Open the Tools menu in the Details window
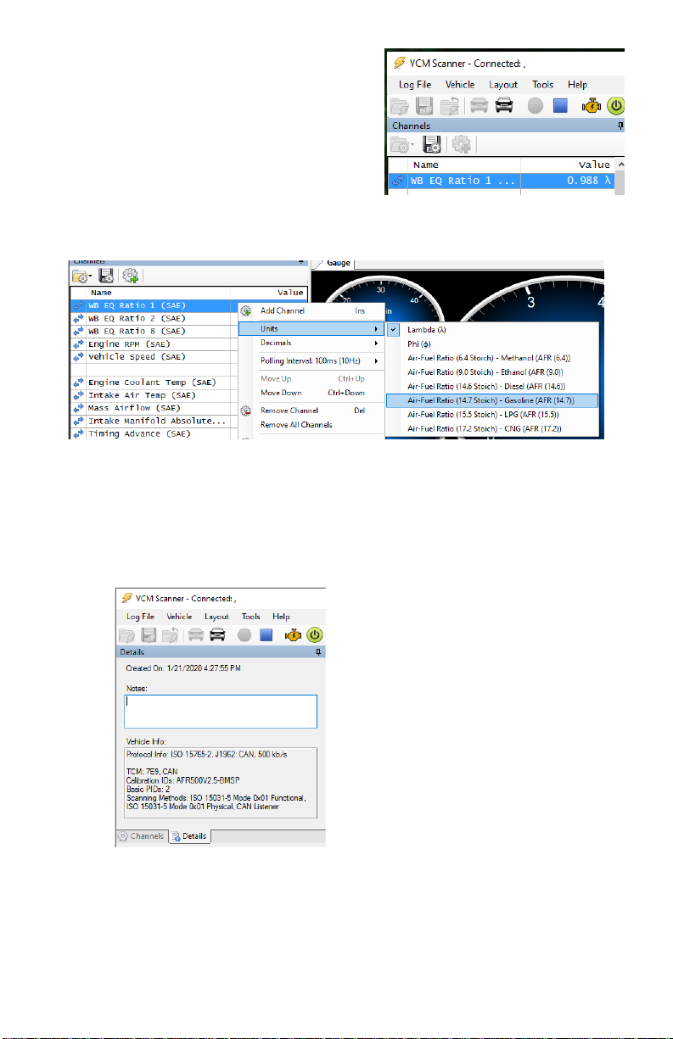 (250, 617)
